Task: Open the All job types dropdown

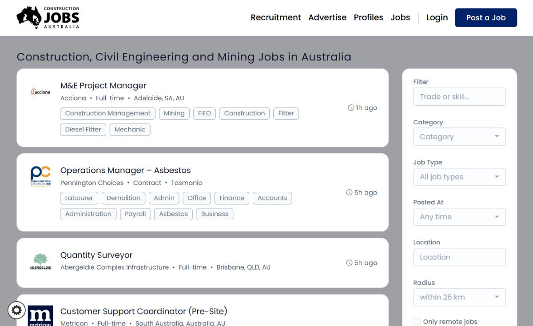Action: point(459,177)
